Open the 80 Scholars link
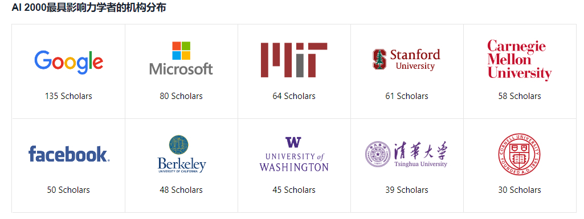584x219 pixels. pos(181,96)
